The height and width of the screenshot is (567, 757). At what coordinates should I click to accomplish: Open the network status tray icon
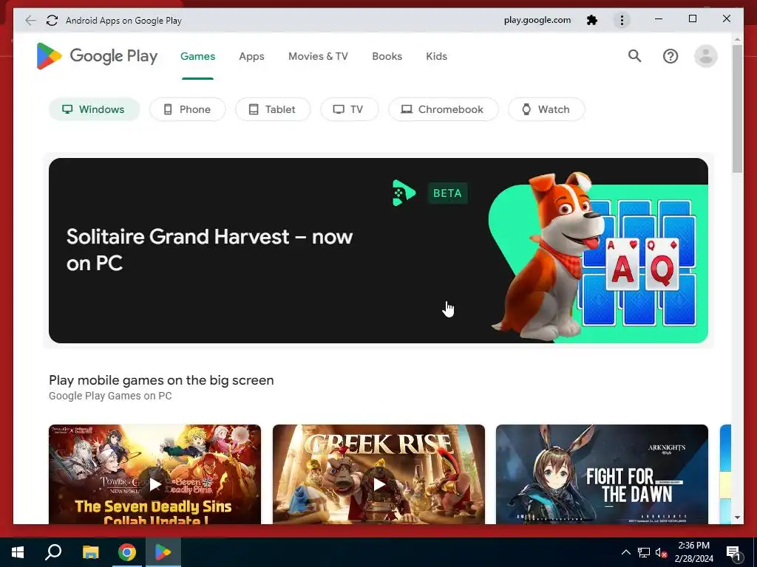click(644, 552)
